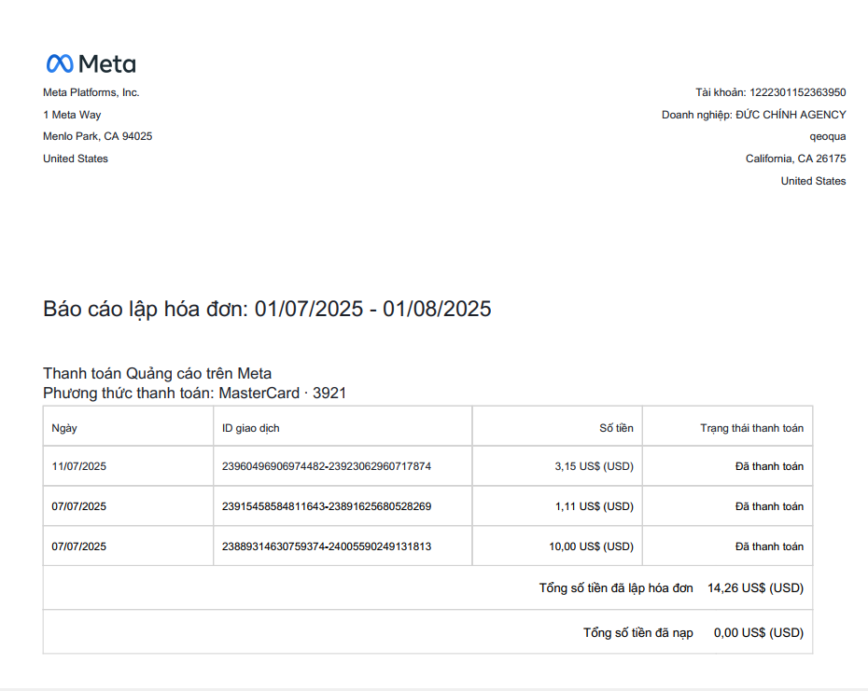Click the 10,00 US$ amount cell
Viewport: 868px width, 691px height.
tap(591, 546)
